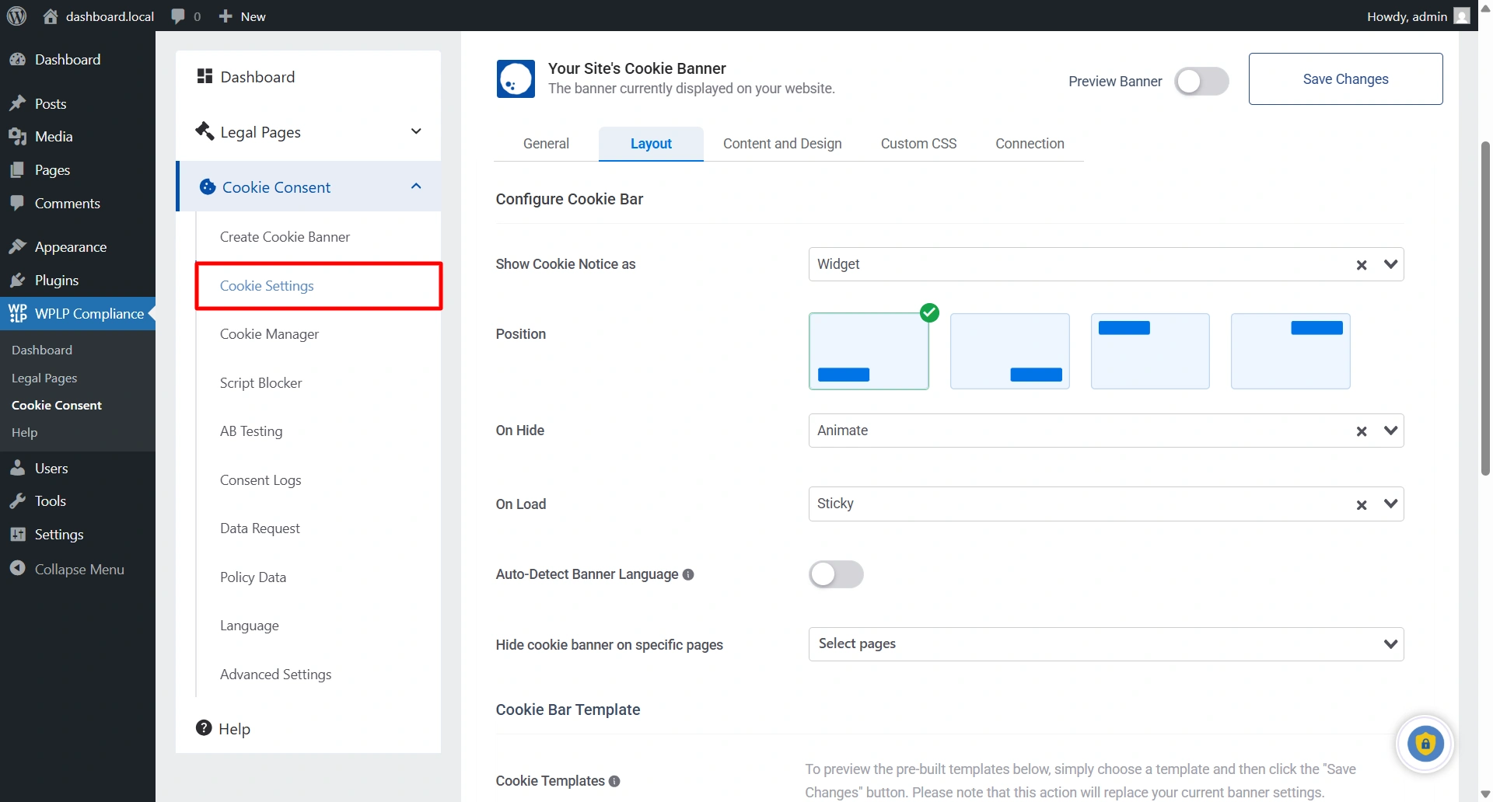The height and width of the screenshot is (802, 1493).
Task: Open the "Show Cookie Notice as" dropdown
Action: (x=1391, y=264)
